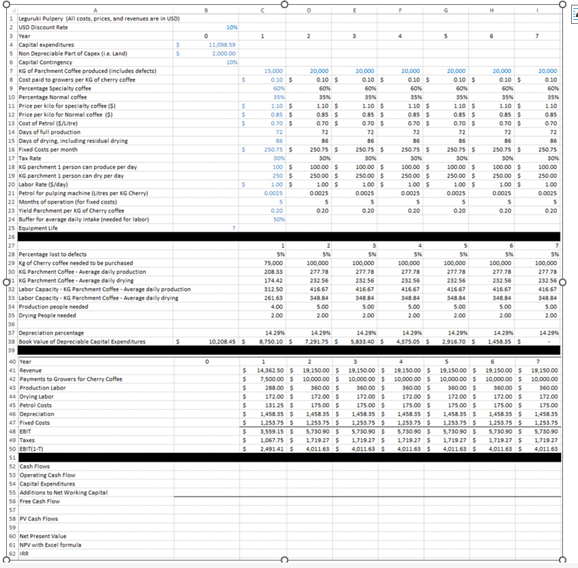The height and width of the screenshot is (568, 578).
Task: Select the 'Operating Cash Flow' row label
Action: click(x=47, y=475)
